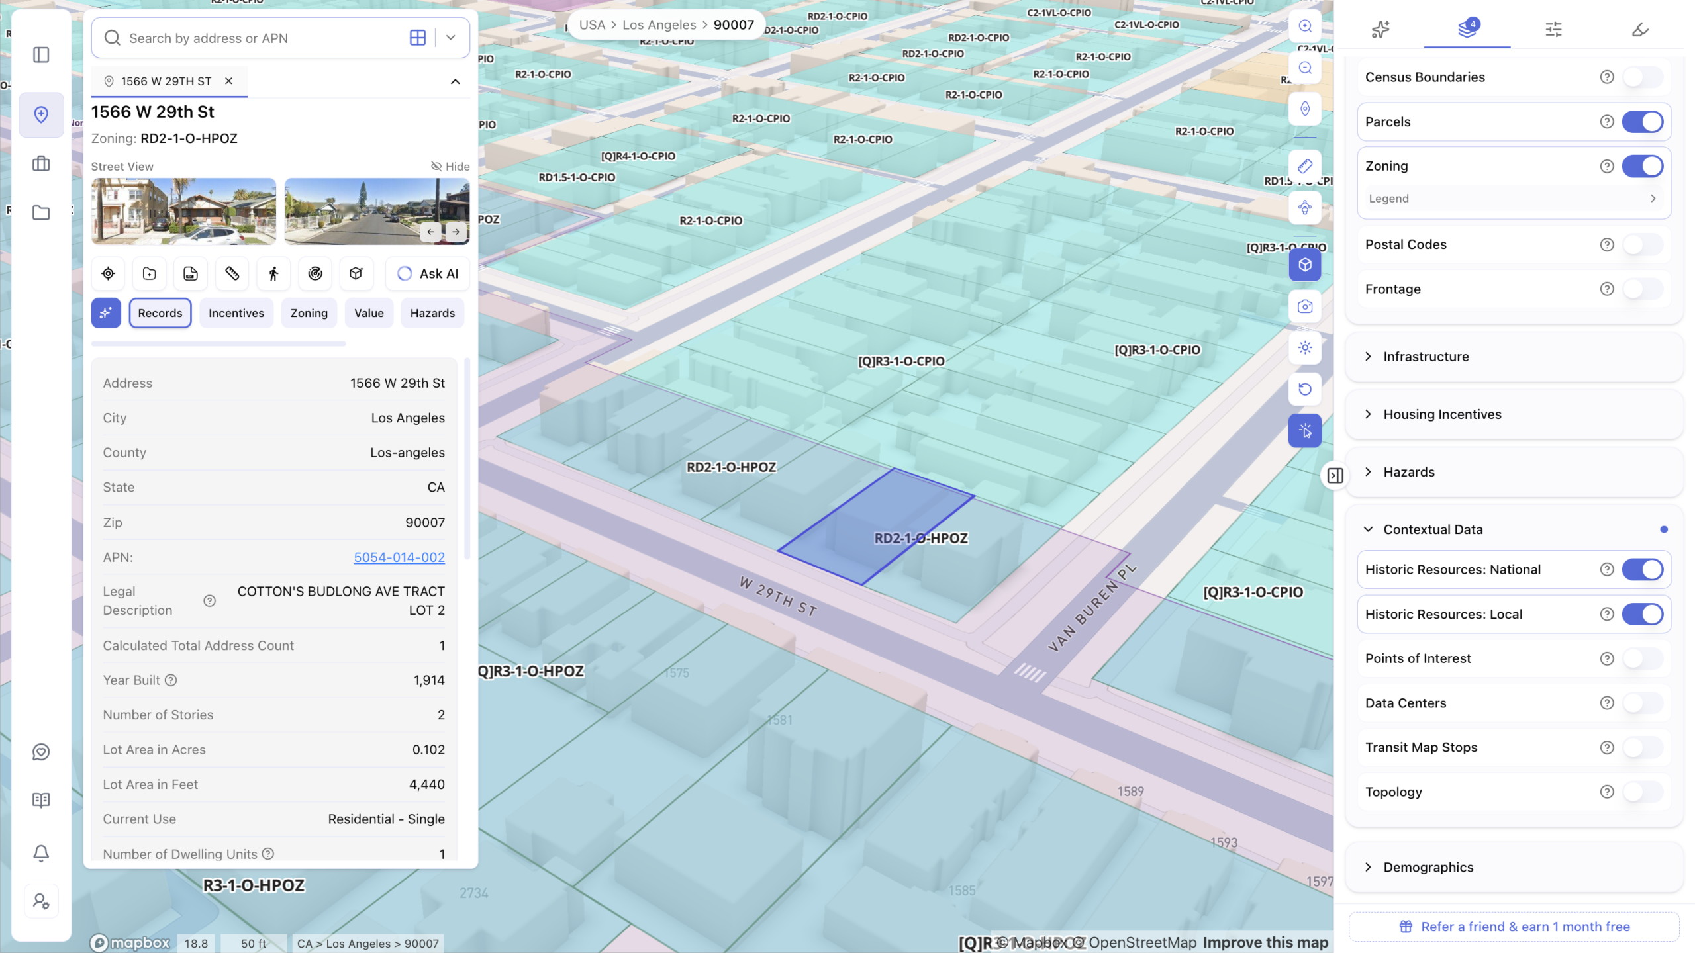1695x953 pixels.
Task: Click the notifications bell icon
Action: click(41, 853)
